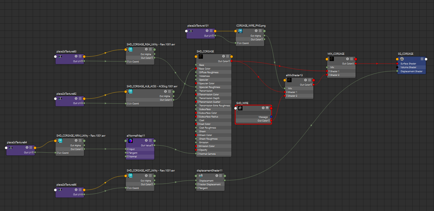
Task: Click the SHD_CORSAGE_RGH_Utility file texture icon
Action: coord(131,49)
